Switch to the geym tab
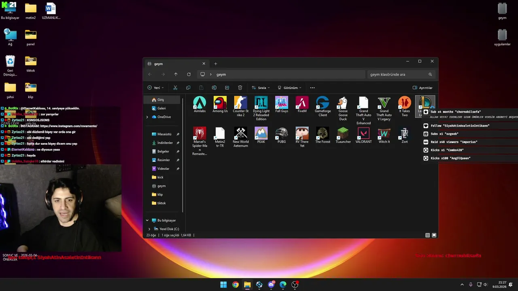This screenshot has width=518, height=291. pyautogui.click(x=176, y=64)
